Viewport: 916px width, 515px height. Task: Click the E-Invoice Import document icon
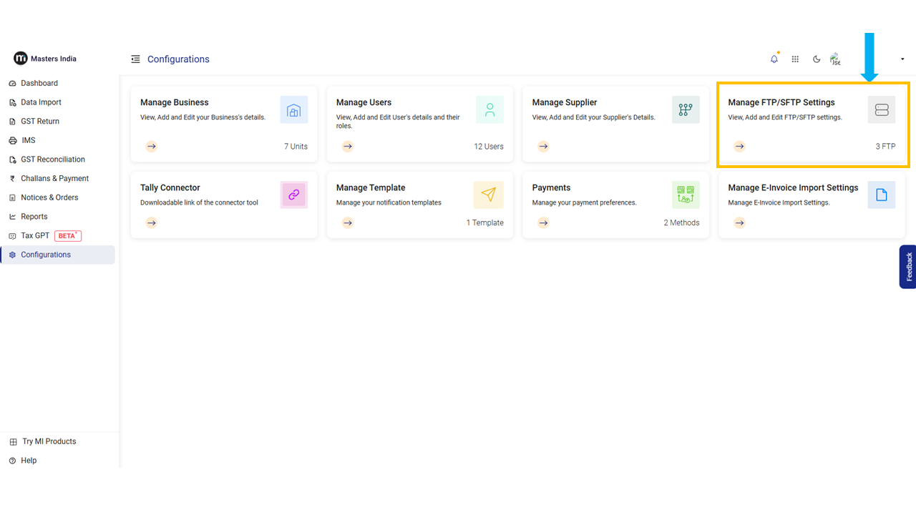click(x=881, y=195)
